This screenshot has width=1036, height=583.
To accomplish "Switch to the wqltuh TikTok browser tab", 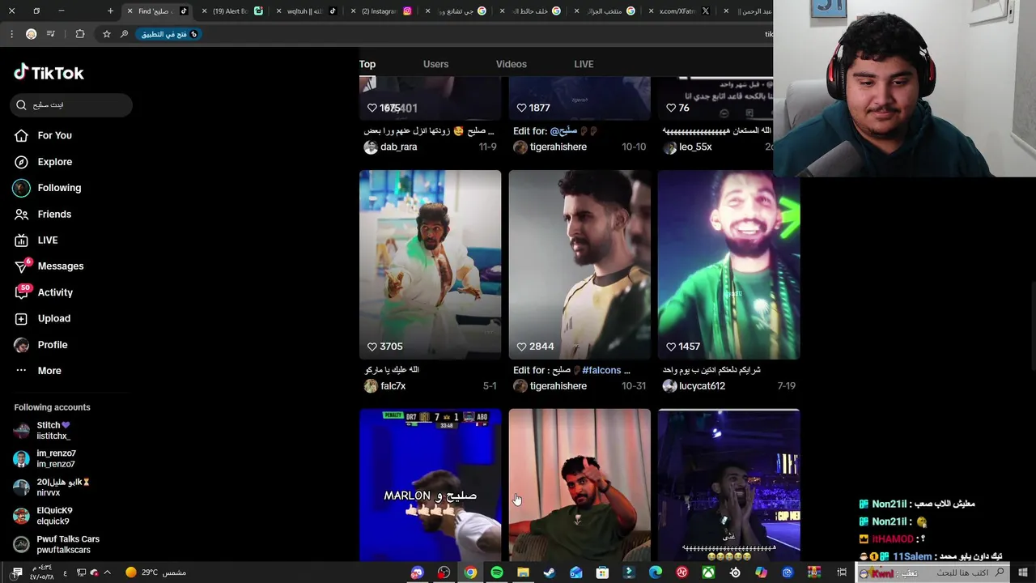I will (x=308, y=11).
